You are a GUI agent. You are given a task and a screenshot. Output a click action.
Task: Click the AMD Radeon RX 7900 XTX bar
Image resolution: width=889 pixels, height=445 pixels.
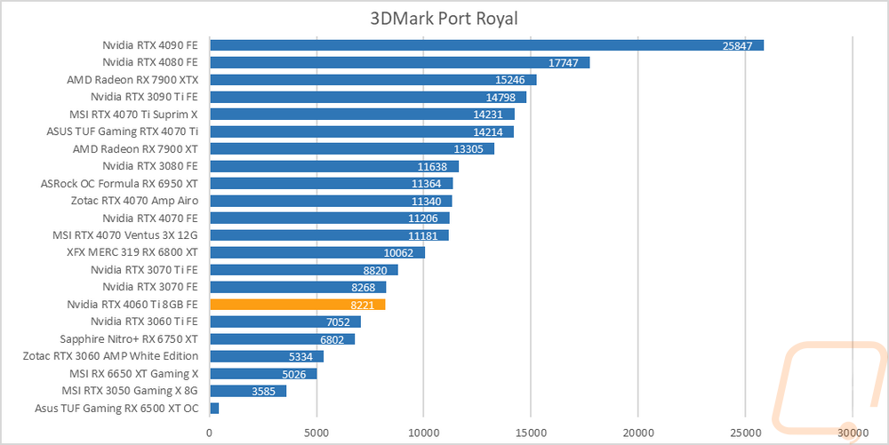click(373, 80)
